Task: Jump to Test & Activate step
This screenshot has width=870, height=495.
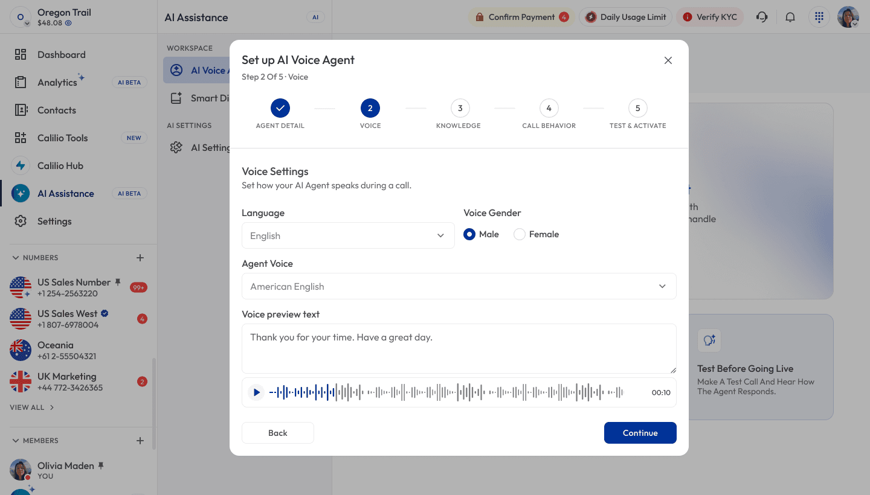Action: [x=637, y=114]
